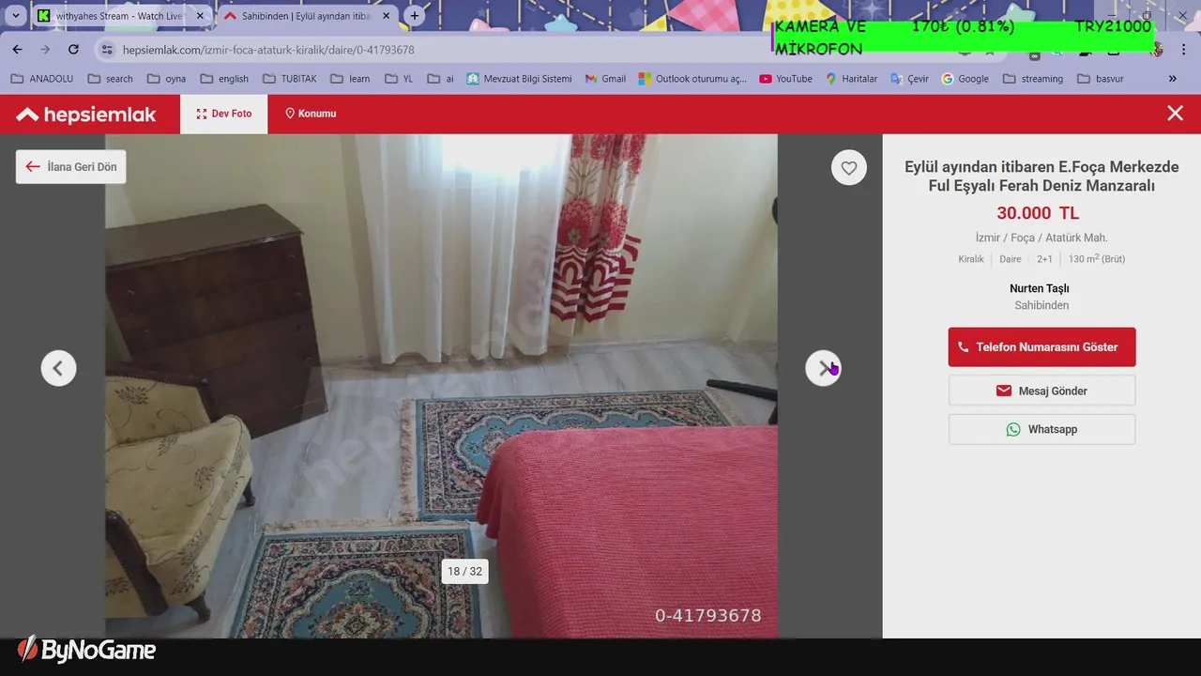Go forward using browser forward arrow
Image resolution: width=1201 pixels, height=676 pixels.
pyautogui.click(x=45, y=49)
